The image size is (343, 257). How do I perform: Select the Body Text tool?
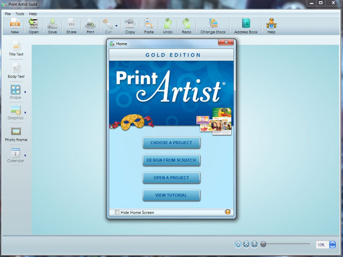(16, 71)
